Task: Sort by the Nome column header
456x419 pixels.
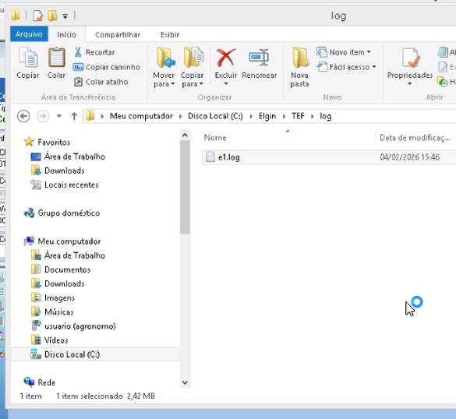Action: [x=215, y=137]
